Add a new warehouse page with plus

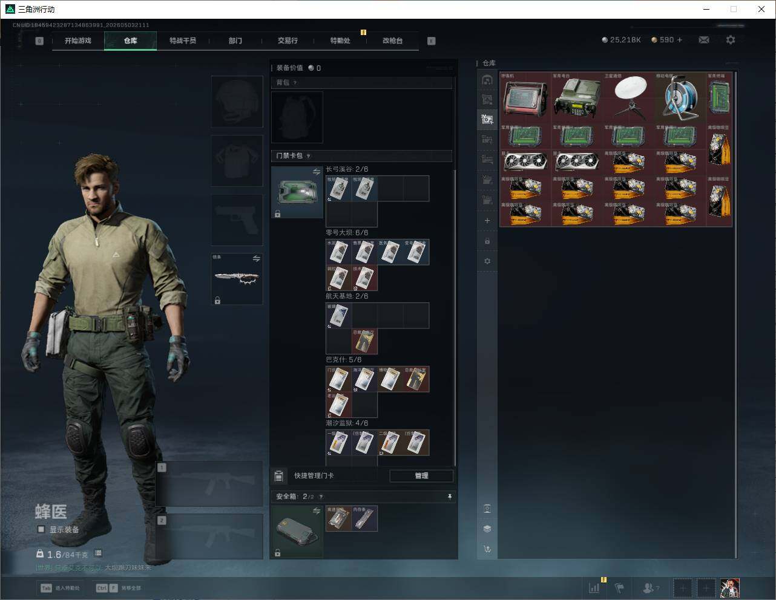tap(487, 221)
